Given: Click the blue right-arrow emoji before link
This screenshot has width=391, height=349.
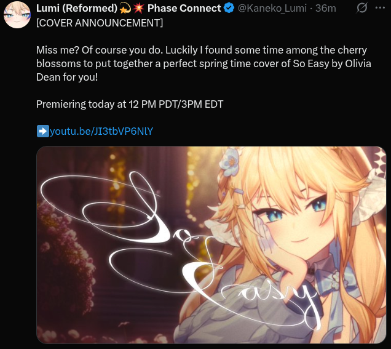Looking at the screenshot, I should [x=42, y=131].
